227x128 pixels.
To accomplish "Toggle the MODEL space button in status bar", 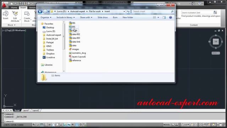I will (x=167, y=125).
